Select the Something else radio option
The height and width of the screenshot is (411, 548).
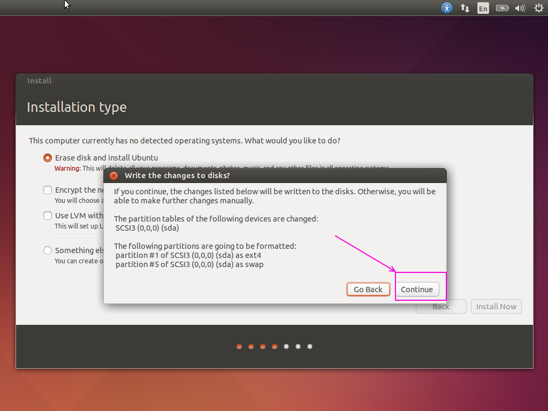48,250
